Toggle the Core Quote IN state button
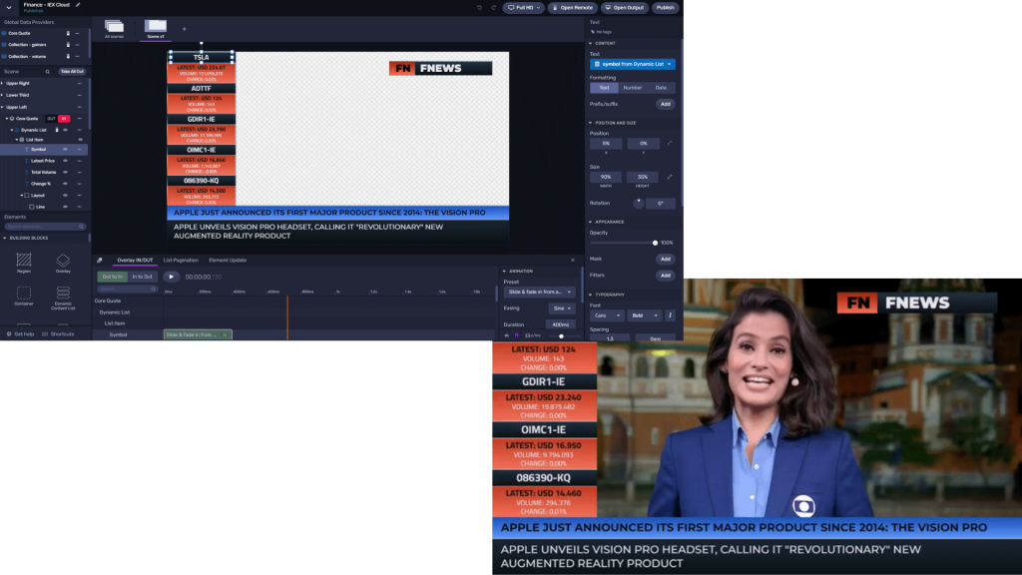Screen dimensions: 1022x575 (x=64, y=119)
